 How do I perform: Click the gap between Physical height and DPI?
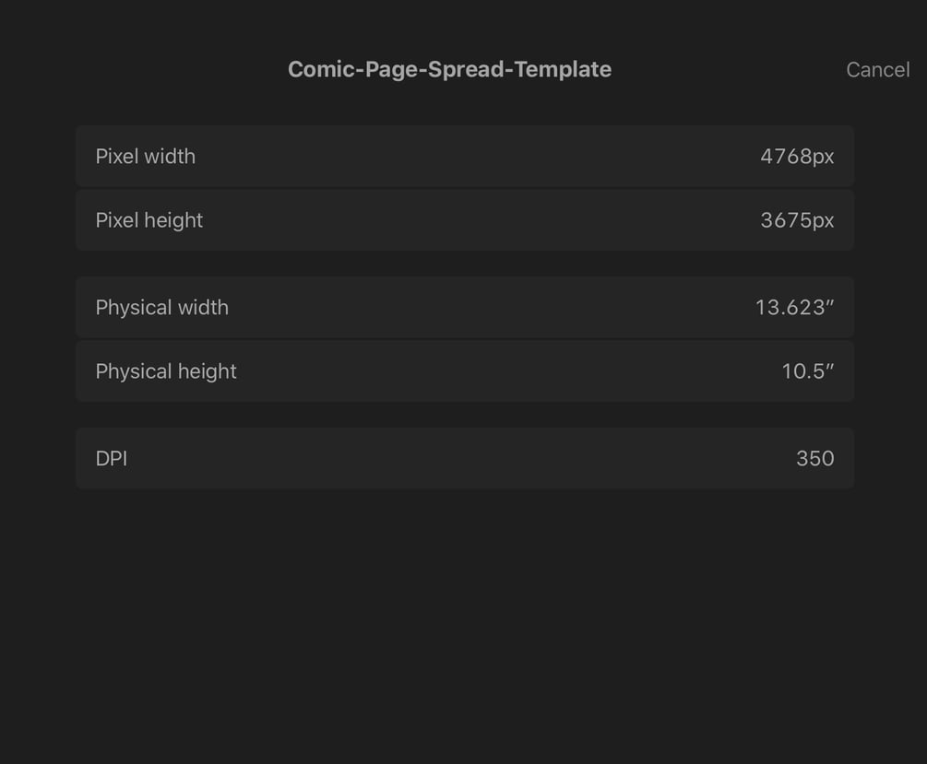click(x=464, y=415)
